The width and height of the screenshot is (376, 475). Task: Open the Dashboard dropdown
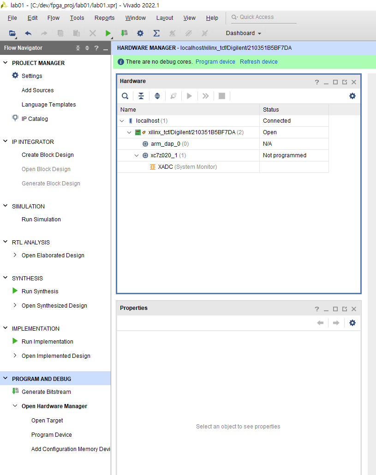(244, 33)
